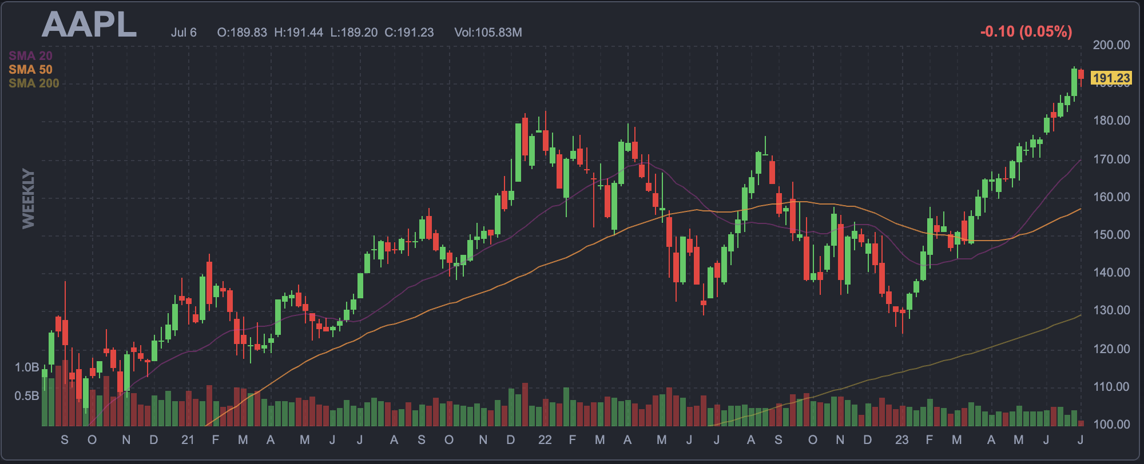Jump to the 21 year marker
Viewport: 1144px width, 464px height.
(x=188, y=440)
